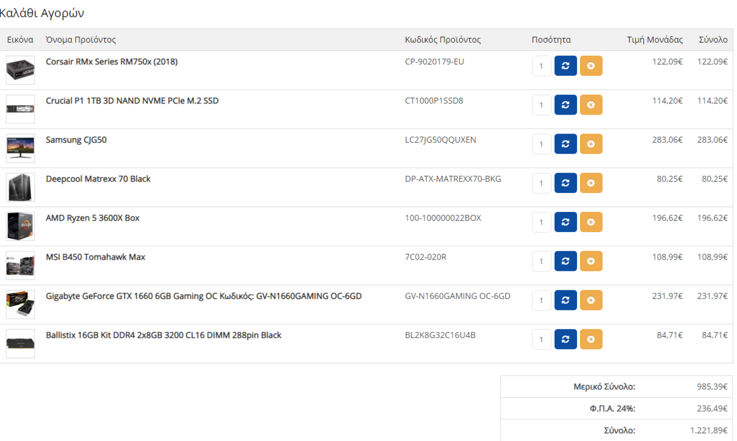Select product code 100-100000022BOX
737x441 pixels.
(x=443, y=218)
